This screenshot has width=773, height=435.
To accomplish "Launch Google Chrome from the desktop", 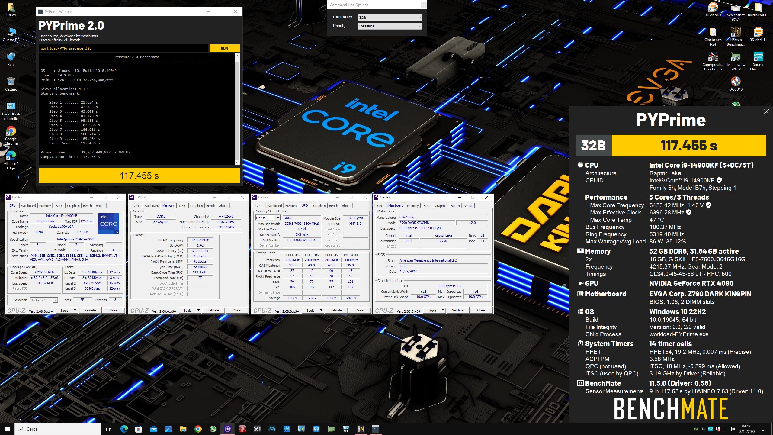I will pos(11,136).
